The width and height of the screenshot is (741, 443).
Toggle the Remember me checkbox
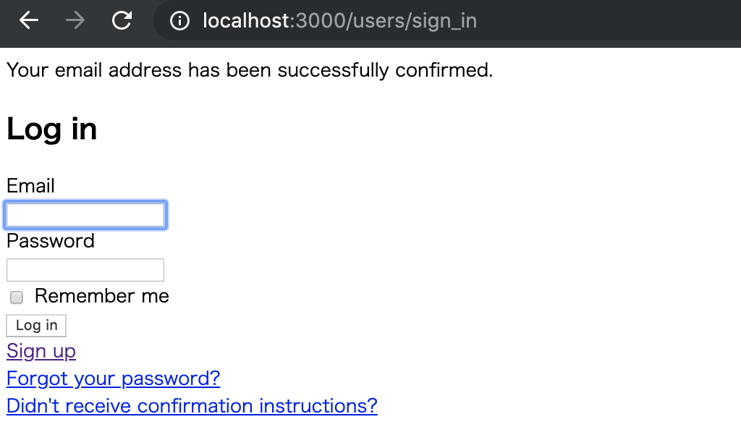[17, 298]
